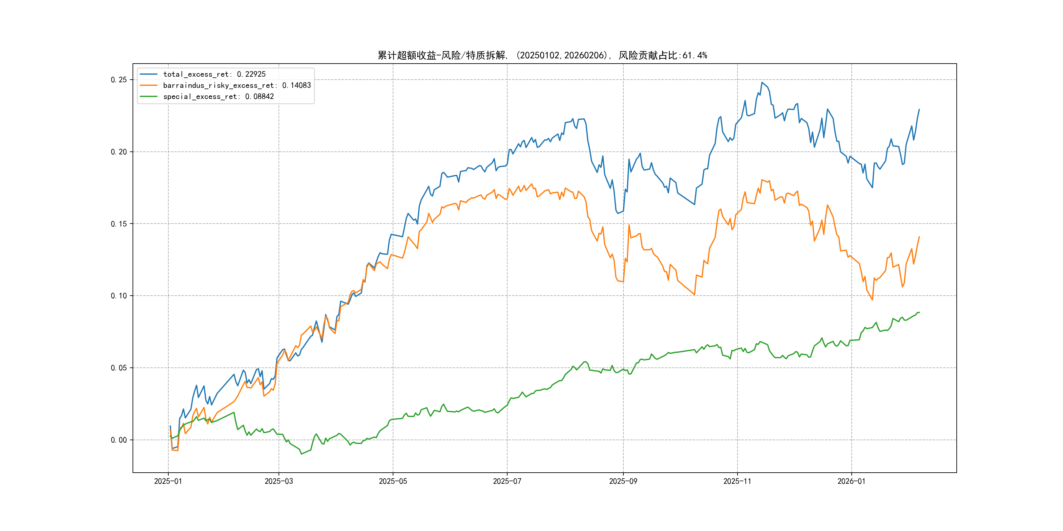Click the 2025-03 x-axis tick label
Viewport: 1063px width, 531px height.
[279, 482]
